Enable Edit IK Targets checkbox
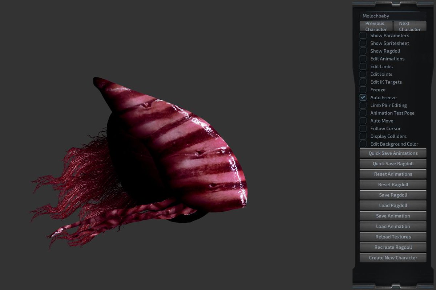Image resolution: width=436 pixels, height=290 pixels. (363, 82)
